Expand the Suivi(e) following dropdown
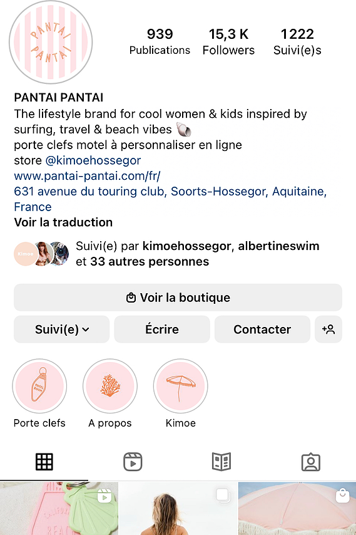The image size is (356, 535). [x=62, y=330]
